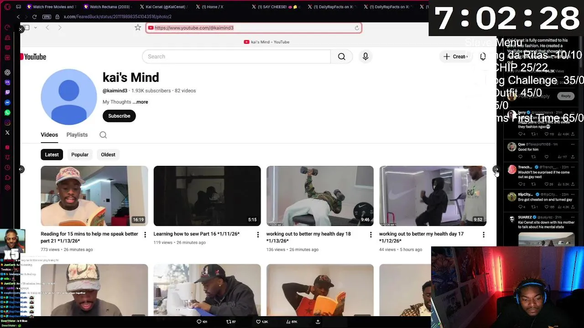This screenshot has width=584, height=328.
Task: Click kai's Mind channel avatar
Action: (69, 97)
